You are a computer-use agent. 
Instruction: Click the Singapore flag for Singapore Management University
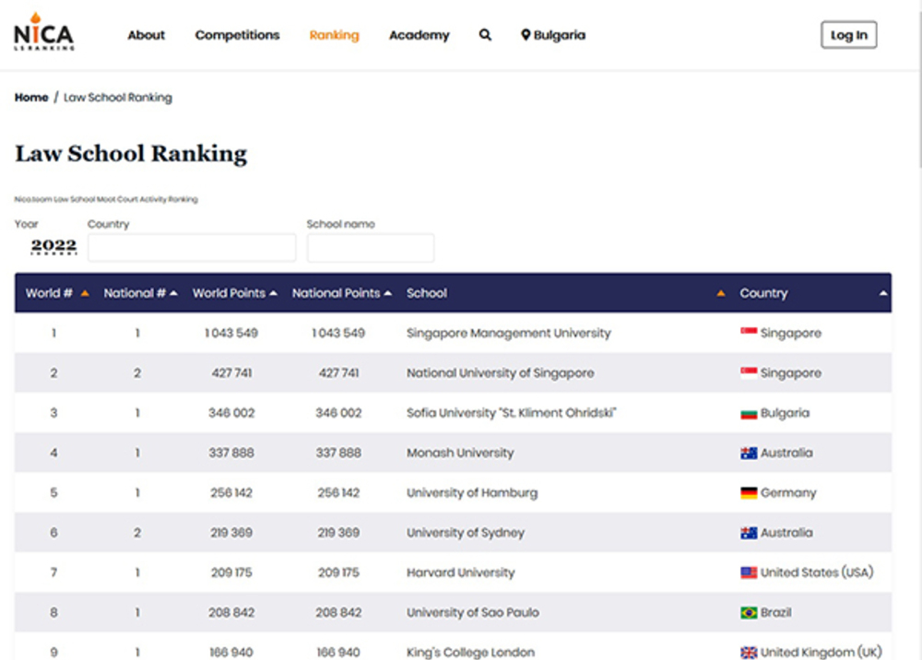click(x=749, y=333)
